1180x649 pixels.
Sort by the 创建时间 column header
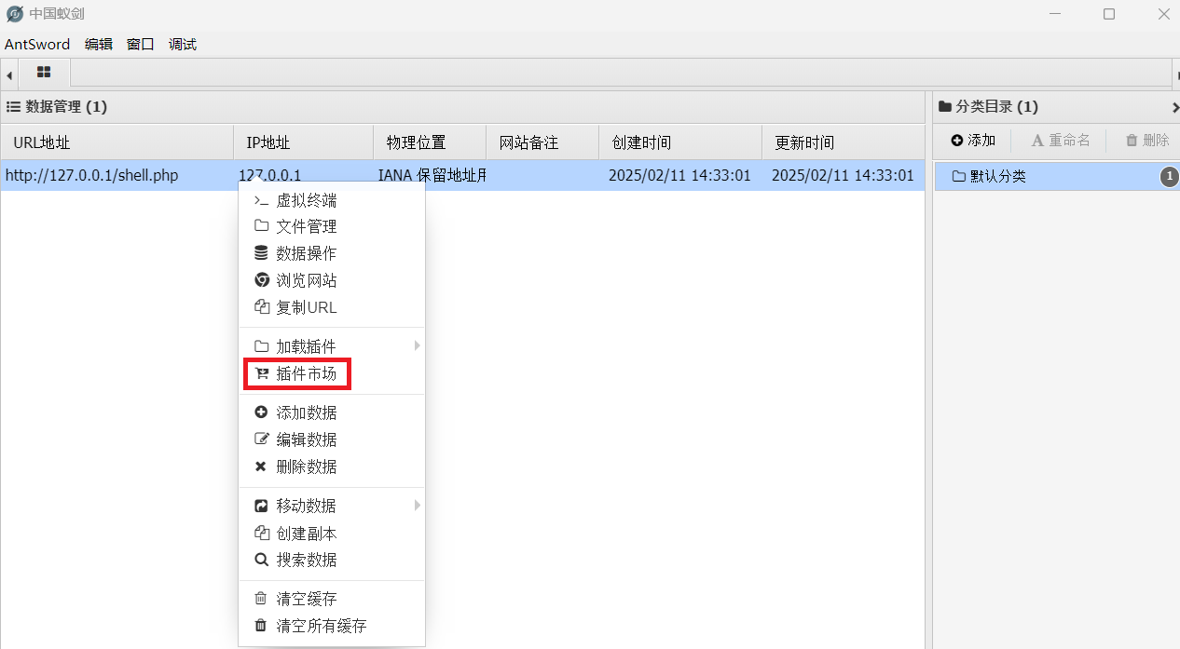tap(680, 142)
